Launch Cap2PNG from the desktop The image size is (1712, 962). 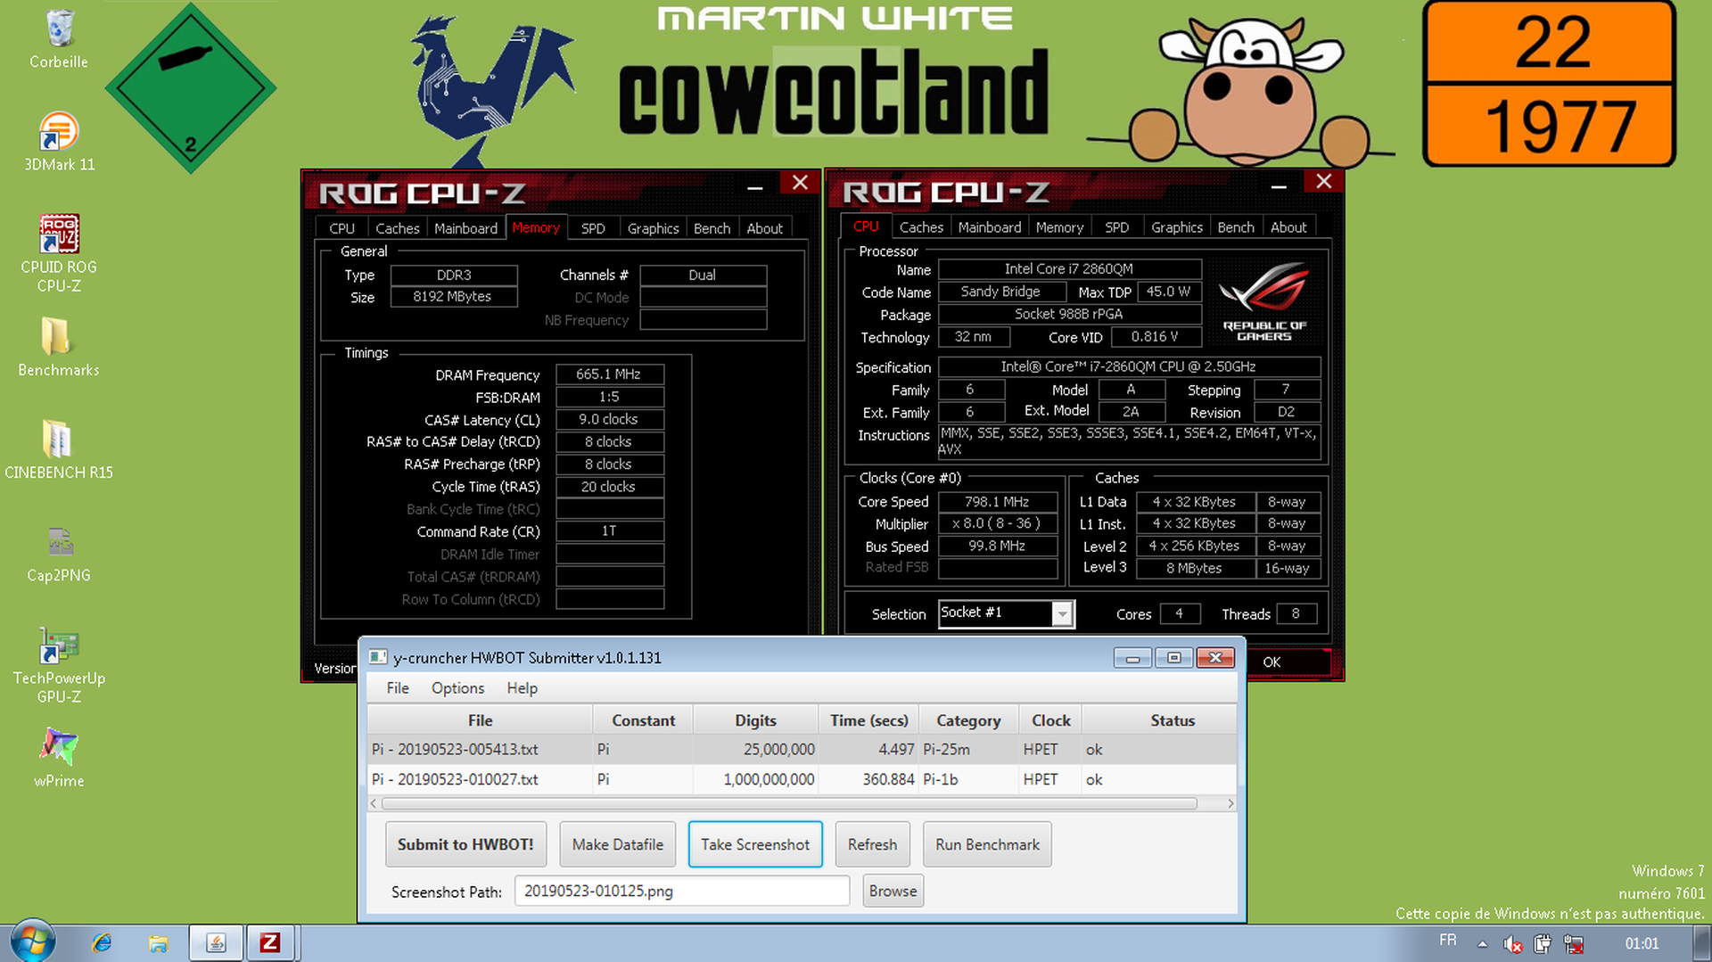[59, 553]
